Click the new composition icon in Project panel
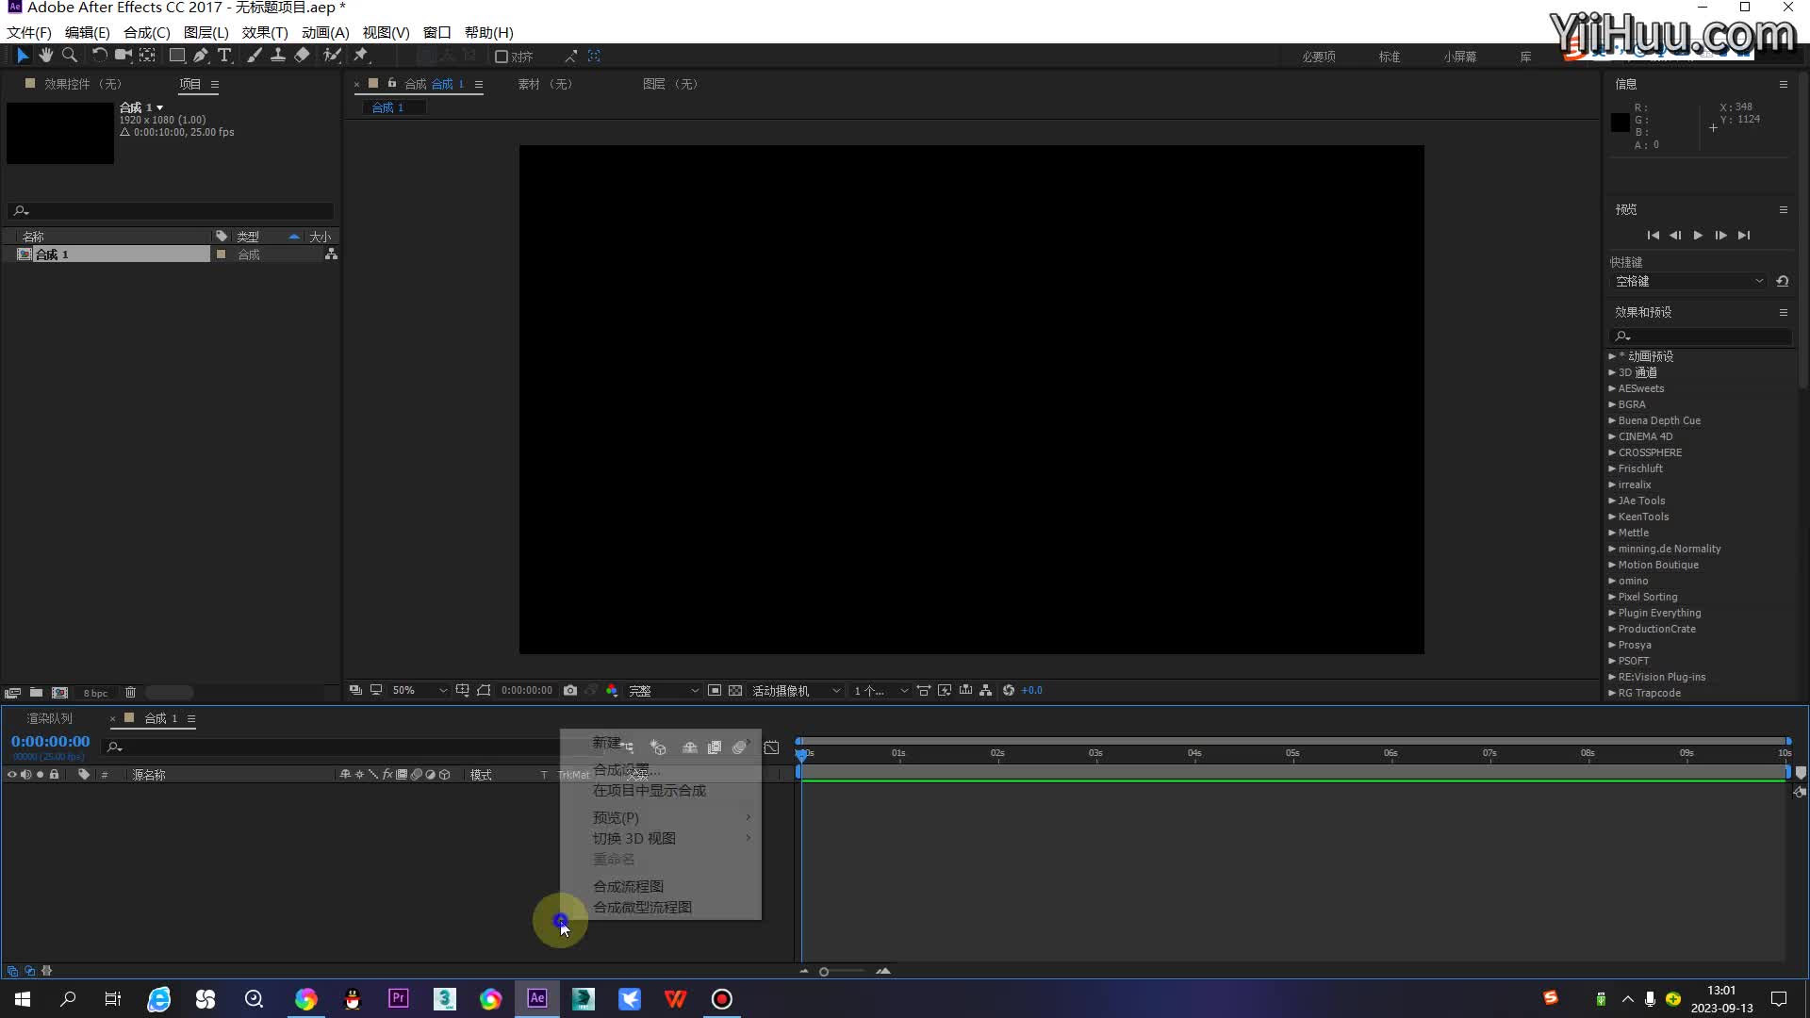The width and height of the screenshot is (1810, 1018). click(x=60, y=693)
